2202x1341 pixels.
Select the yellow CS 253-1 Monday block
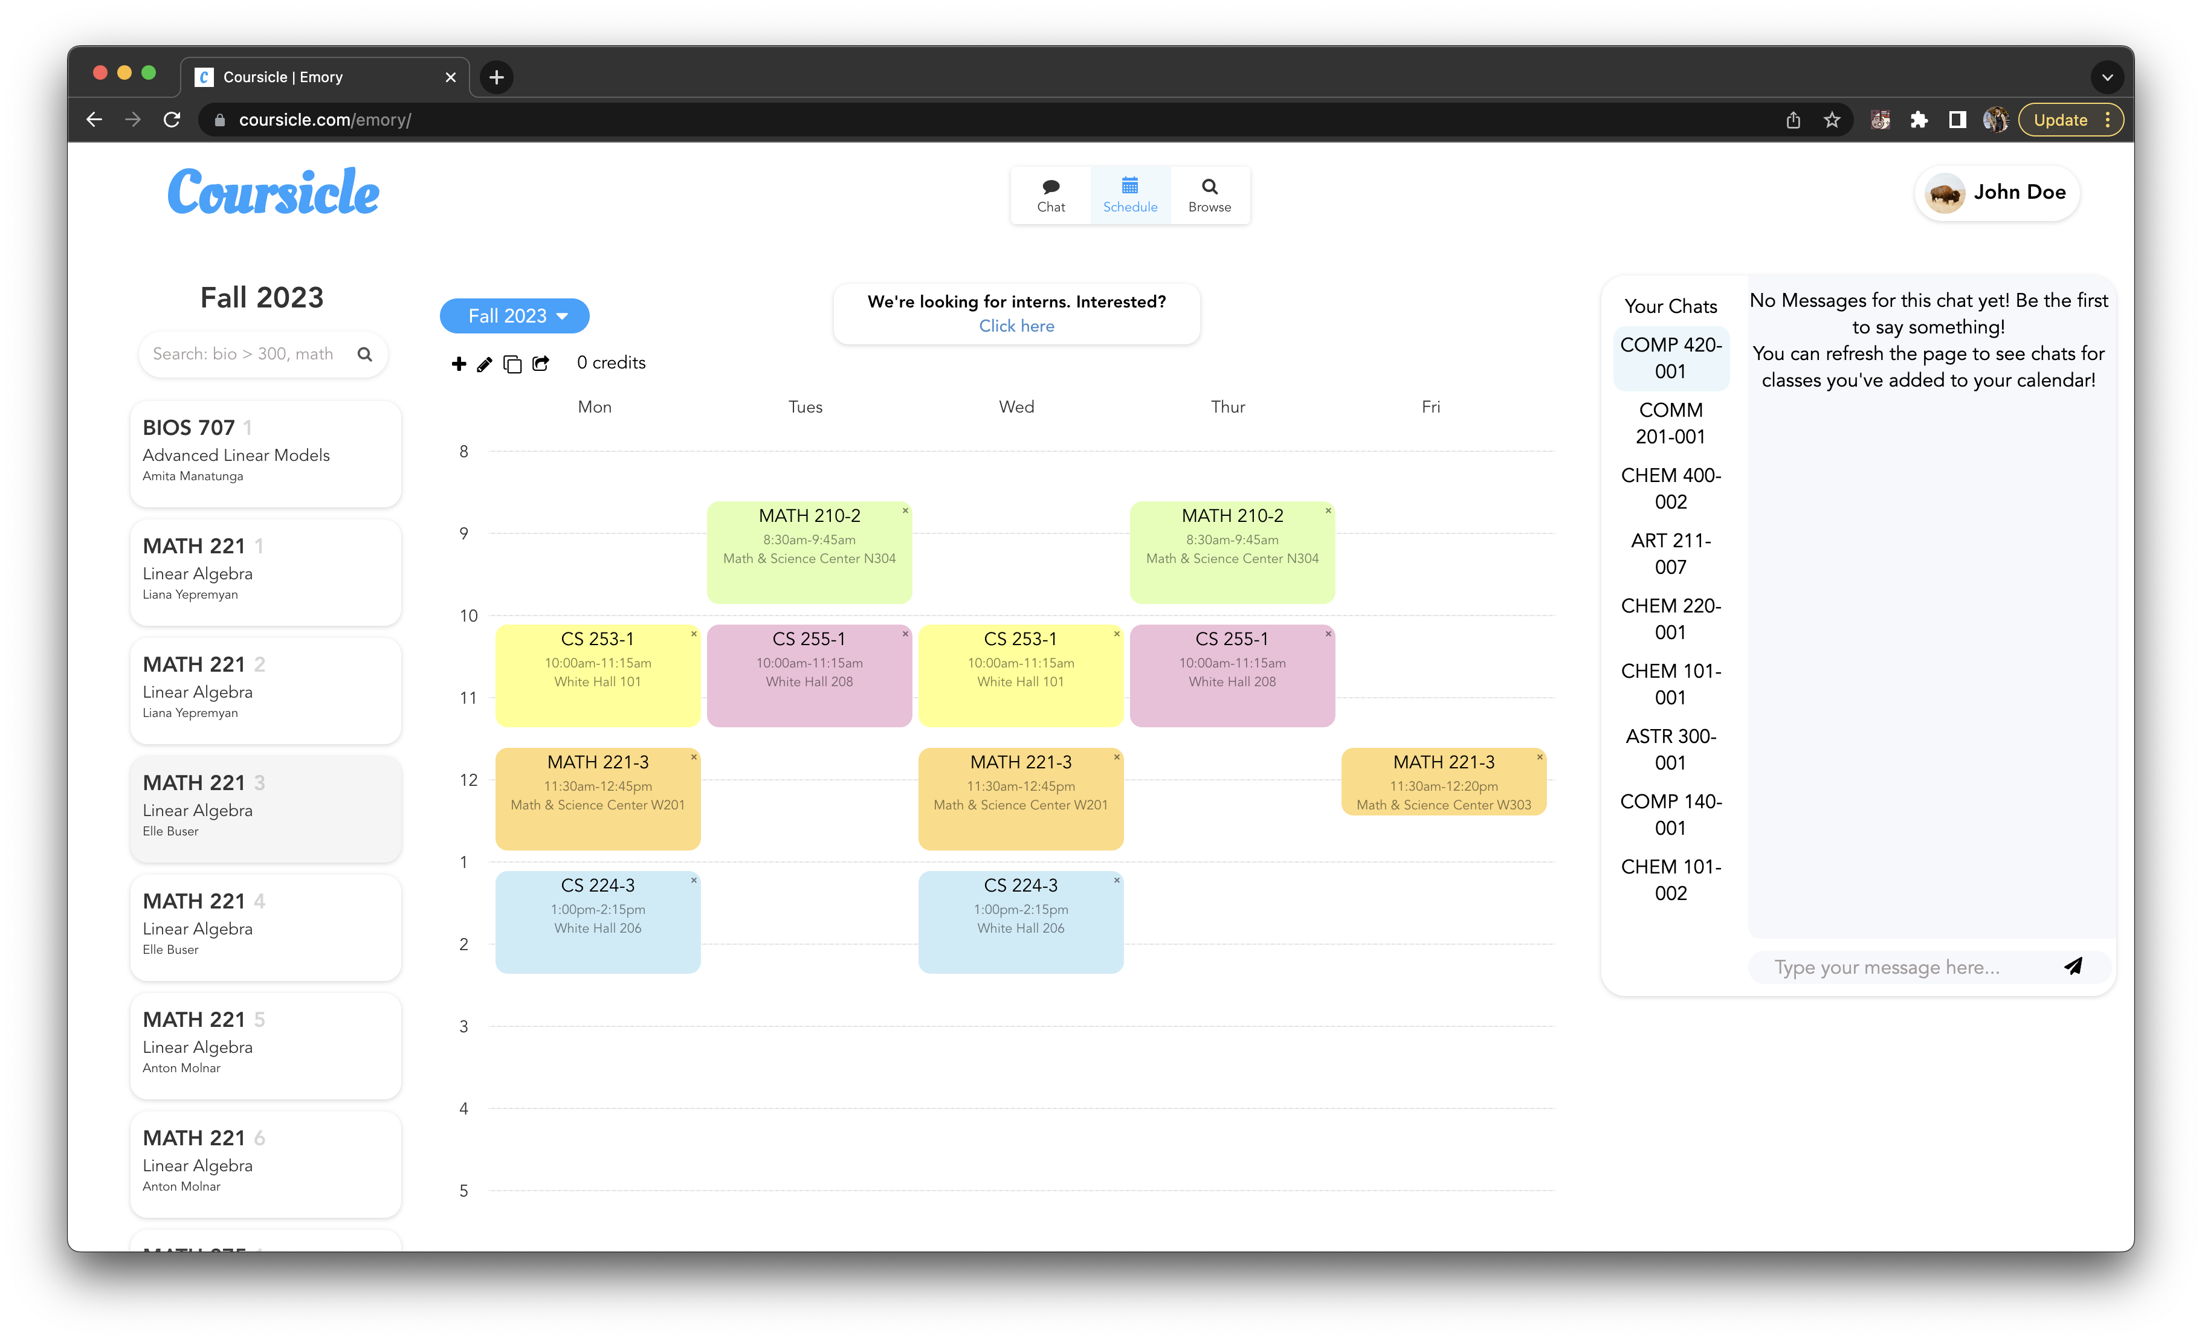click(x=597, y=675)
